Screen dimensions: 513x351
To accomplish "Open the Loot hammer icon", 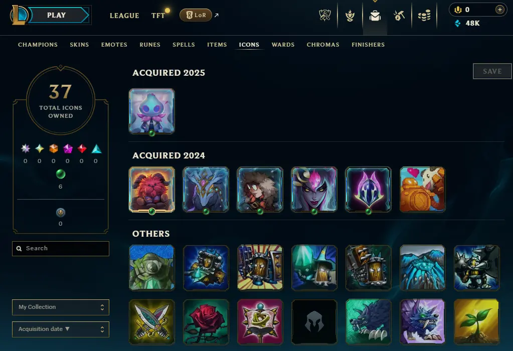I will click(399, 16).
